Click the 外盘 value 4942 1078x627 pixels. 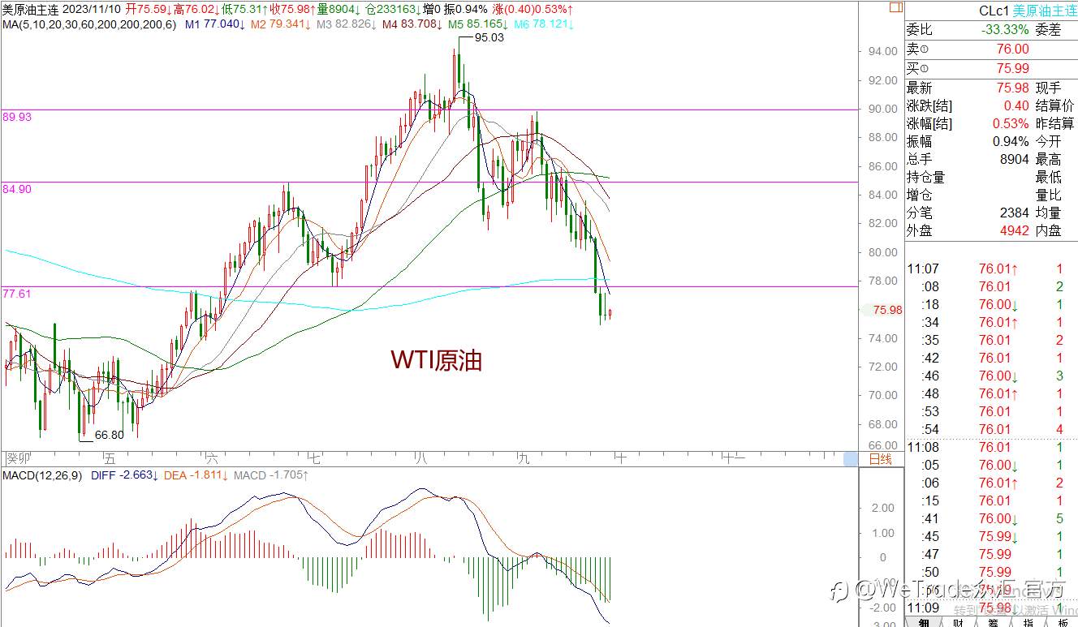[1015, 230]
